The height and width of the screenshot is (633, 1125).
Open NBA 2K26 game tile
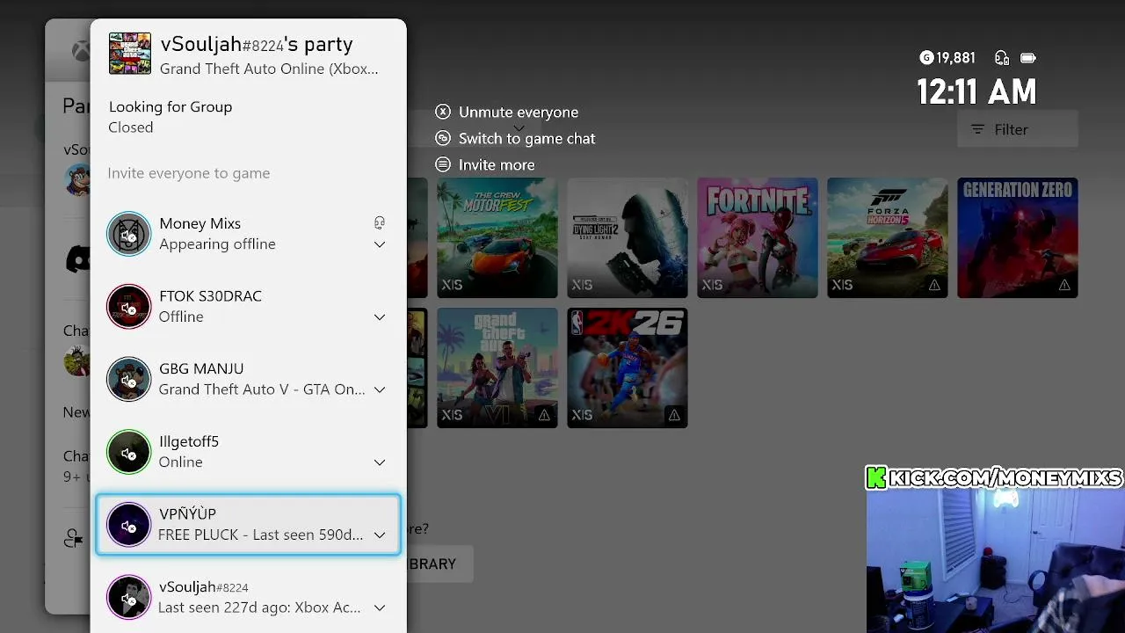628,367
